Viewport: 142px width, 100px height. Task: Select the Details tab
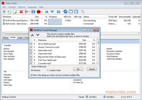(x=13, y=37)
